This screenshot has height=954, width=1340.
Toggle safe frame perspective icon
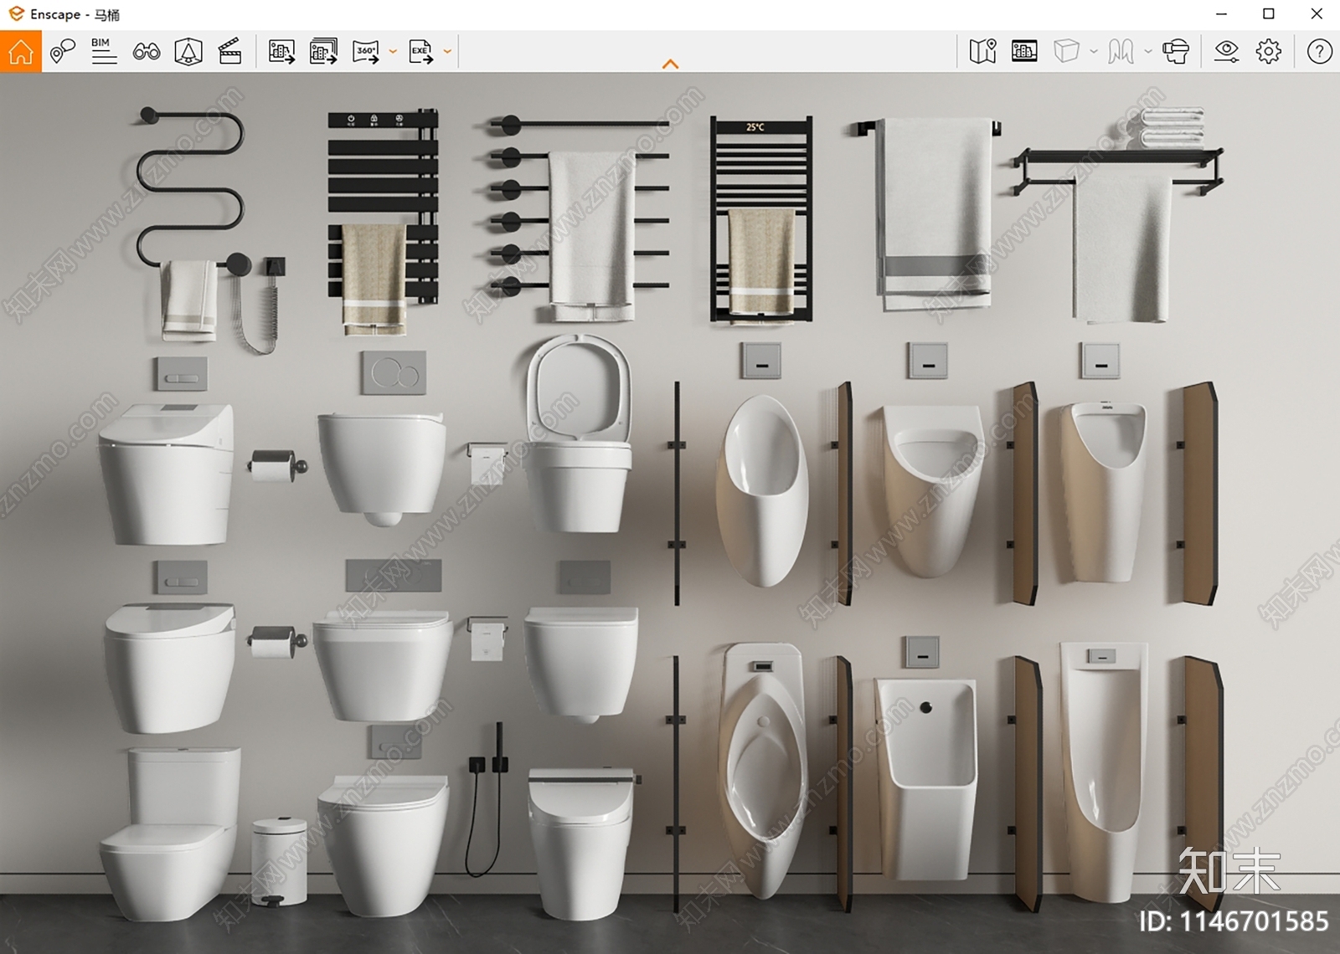click(x=188, y=52)
